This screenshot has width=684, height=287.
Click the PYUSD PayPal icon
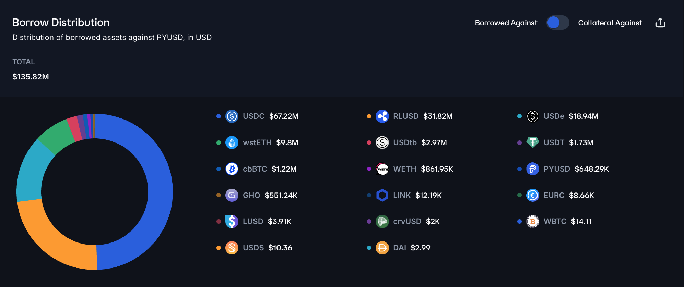tap(532, 169)
